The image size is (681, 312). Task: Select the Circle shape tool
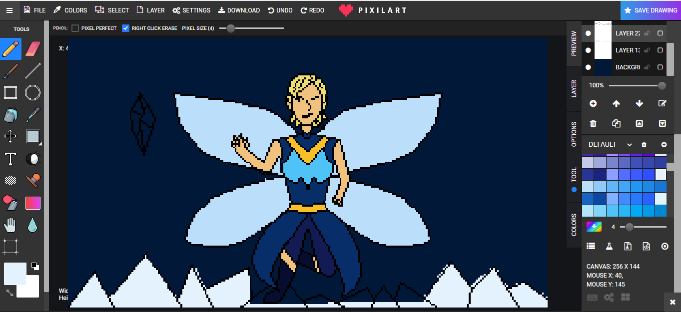coord(32,93)
